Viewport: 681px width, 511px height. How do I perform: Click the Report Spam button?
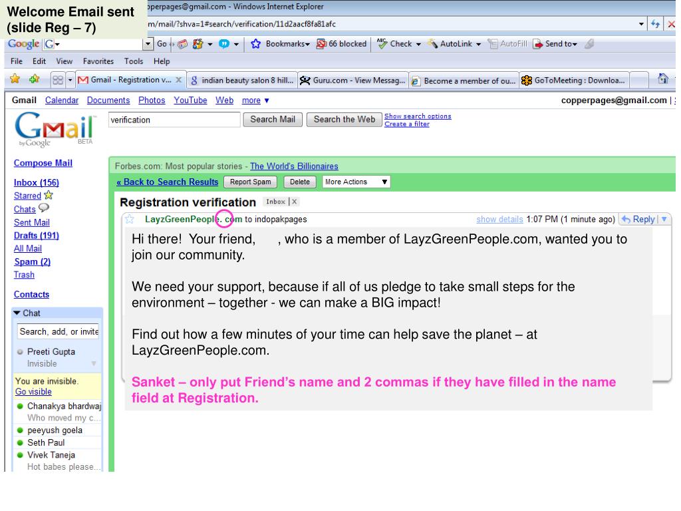click(250, 182)
